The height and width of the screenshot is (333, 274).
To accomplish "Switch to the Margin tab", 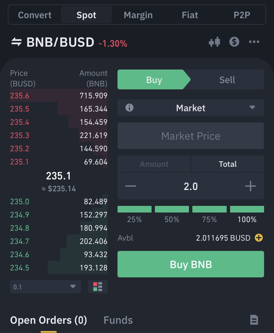I will click(138, 15).
